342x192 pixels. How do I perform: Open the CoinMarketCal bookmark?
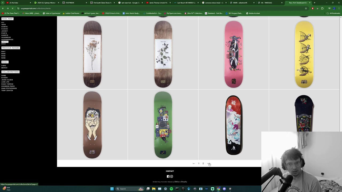pos(152,13)
